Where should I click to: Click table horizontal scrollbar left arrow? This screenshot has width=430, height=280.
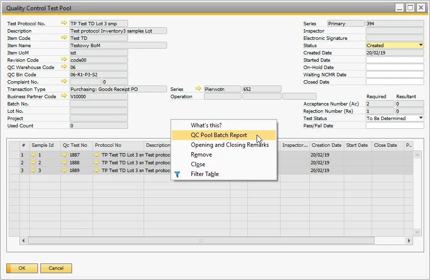point(23,241)
